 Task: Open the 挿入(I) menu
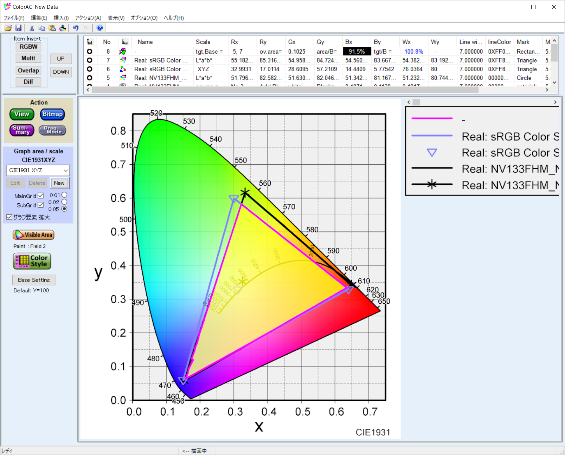coord(61,18)
